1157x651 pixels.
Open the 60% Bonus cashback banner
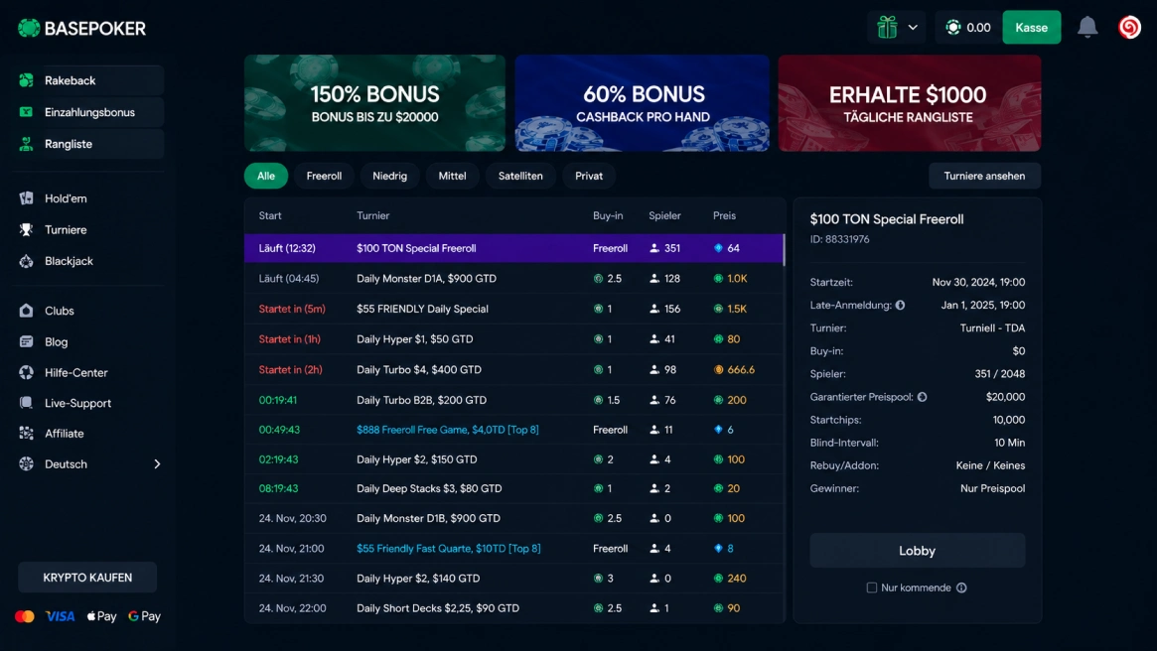(642, 103)
